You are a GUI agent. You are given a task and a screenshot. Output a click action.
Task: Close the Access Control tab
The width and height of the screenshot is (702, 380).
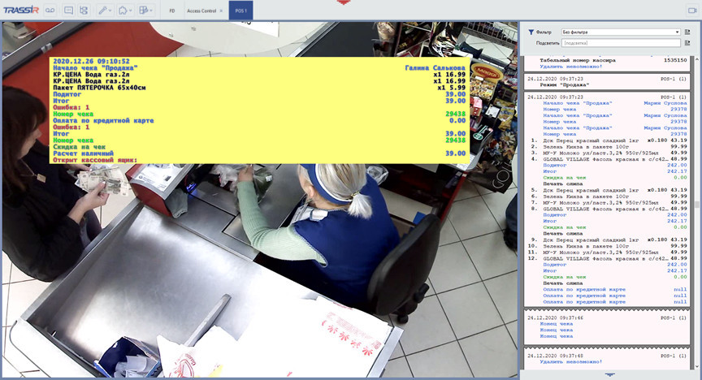[x=220, y=11]
